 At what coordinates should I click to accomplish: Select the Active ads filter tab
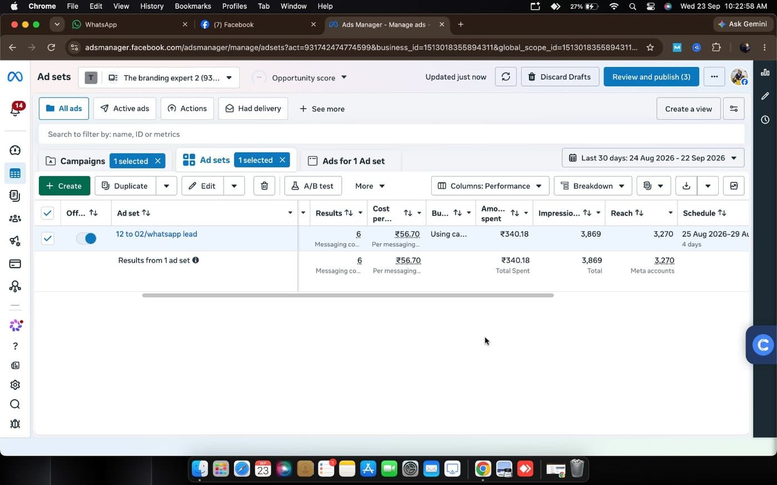pos(125,109)
